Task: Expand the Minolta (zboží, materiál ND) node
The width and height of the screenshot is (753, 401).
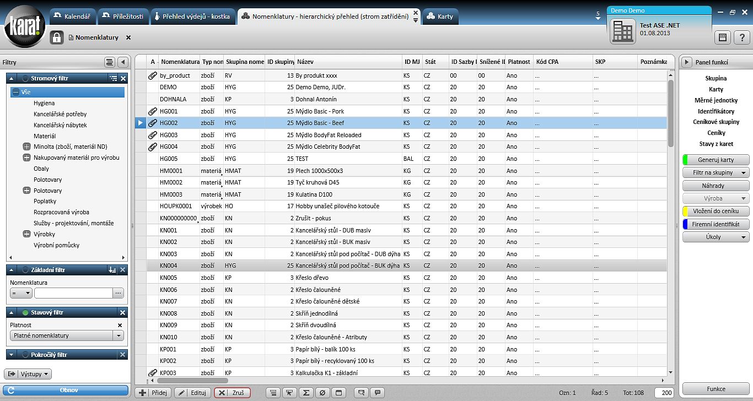Action: (x=26, y=147)
